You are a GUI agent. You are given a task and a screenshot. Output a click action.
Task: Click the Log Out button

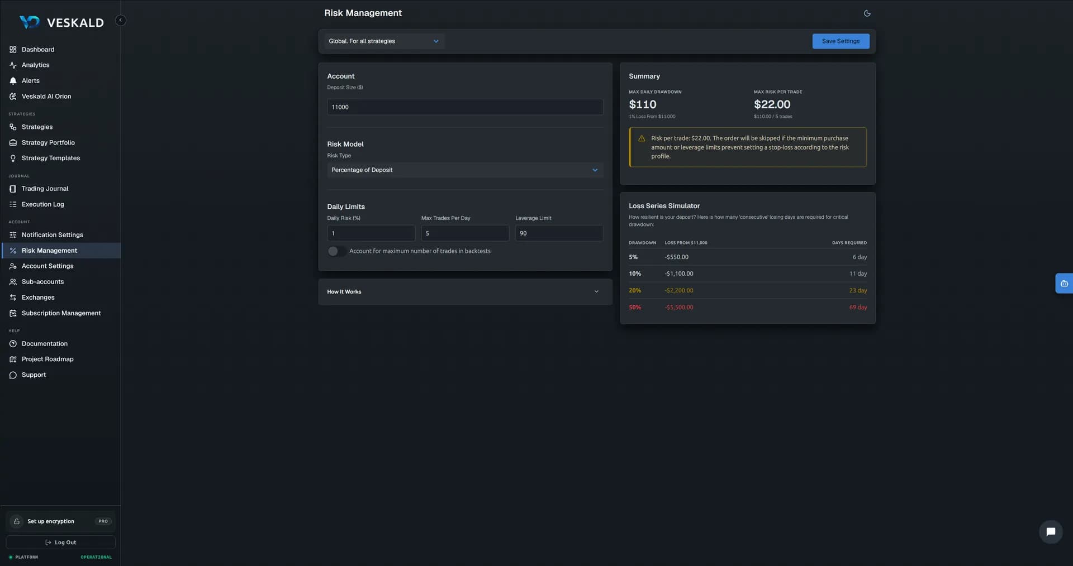tap(60, 543)
